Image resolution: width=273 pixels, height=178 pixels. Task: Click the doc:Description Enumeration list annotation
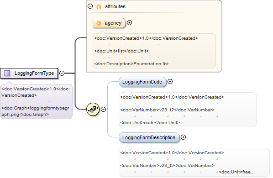coord(133,64)
